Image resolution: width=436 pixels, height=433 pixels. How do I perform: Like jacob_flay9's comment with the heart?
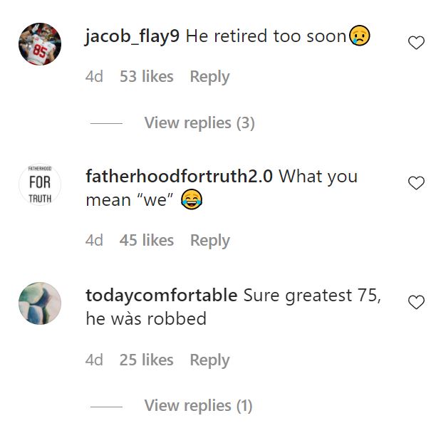tap(415, 43)
